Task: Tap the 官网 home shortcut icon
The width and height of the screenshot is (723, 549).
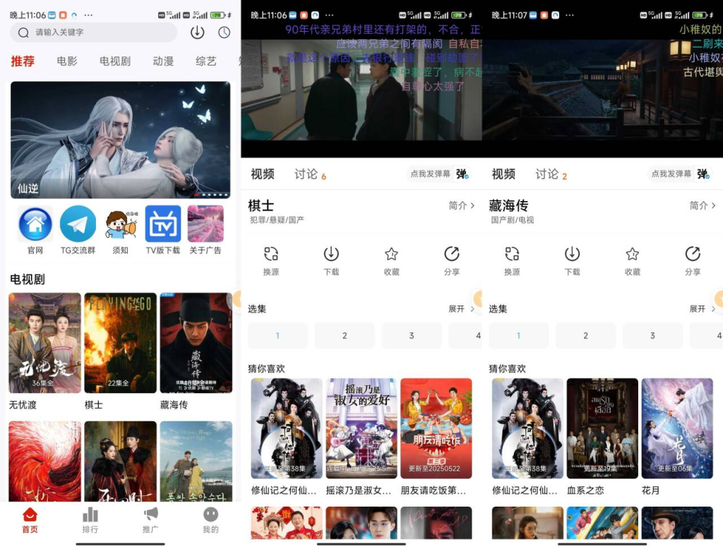Action: [x=35, y=224]
